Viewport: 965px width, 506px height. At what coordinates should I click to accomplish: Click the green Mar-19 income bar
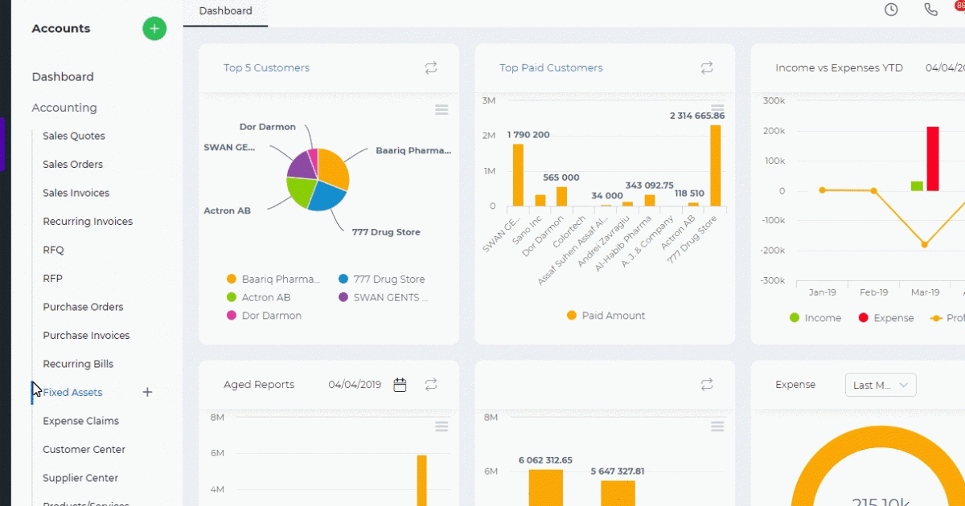(x=917, y=186)
